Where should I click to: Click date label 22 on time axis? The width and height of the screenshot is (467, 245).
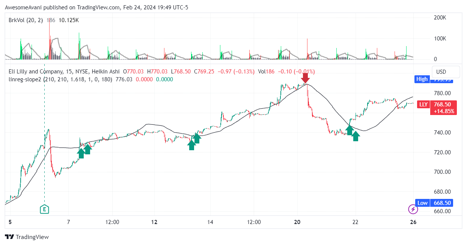click(x=356, y=222)
